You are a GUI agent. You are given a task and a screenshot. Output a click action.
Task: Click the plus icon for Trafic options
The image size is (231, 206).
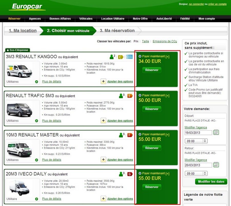point(103,121)
